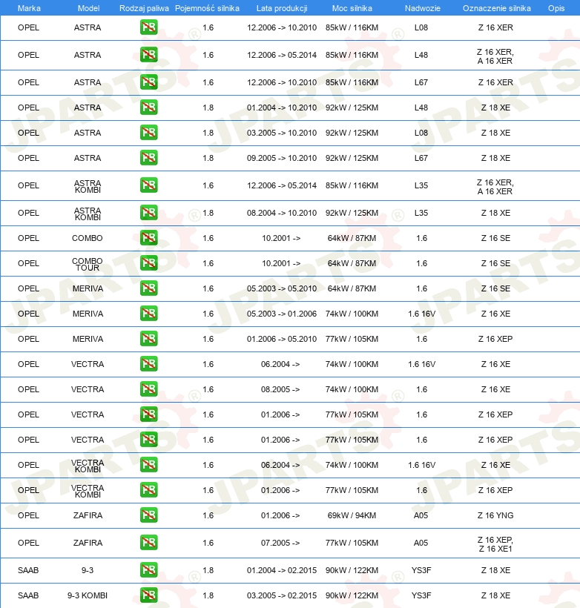Image resolution: width=580 pixels, height=608 pixels.
Task: Select SAAB brand cell in the 9-3 90kW row
Action: 28,570
